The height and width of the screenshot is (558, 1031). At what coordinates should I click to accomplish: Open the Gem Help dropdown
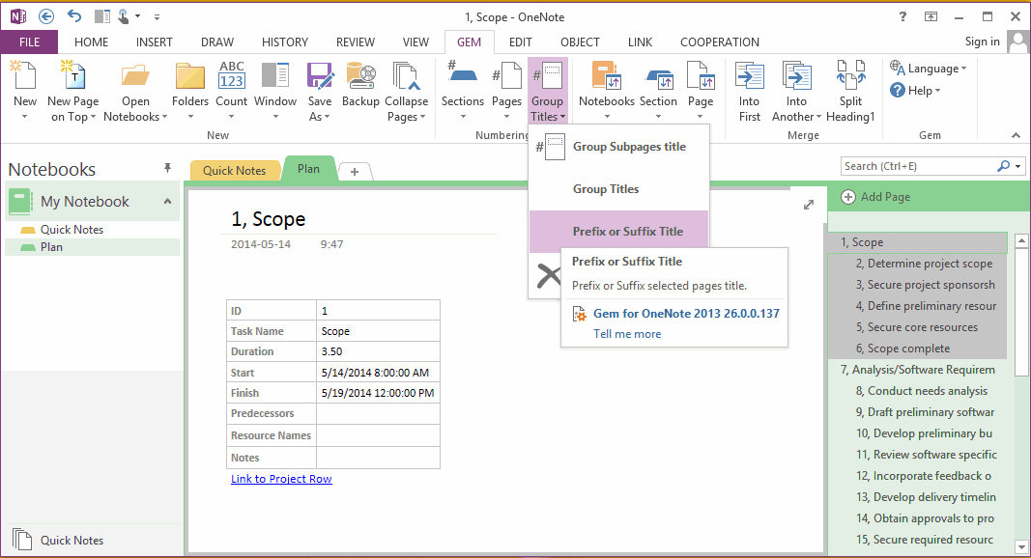pyautogui.click(x=915, y=91)
